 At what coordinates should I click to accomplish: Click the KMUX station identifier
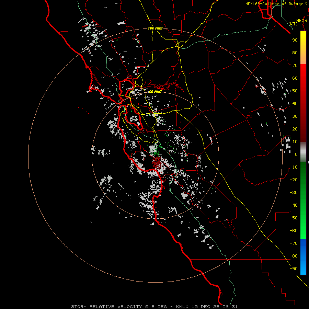(182, 307)
